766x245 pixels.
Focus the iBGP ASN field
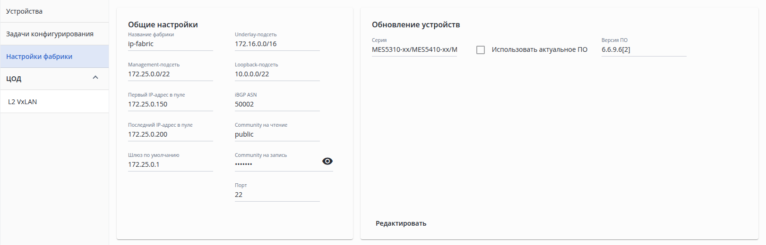coord(277,104)
